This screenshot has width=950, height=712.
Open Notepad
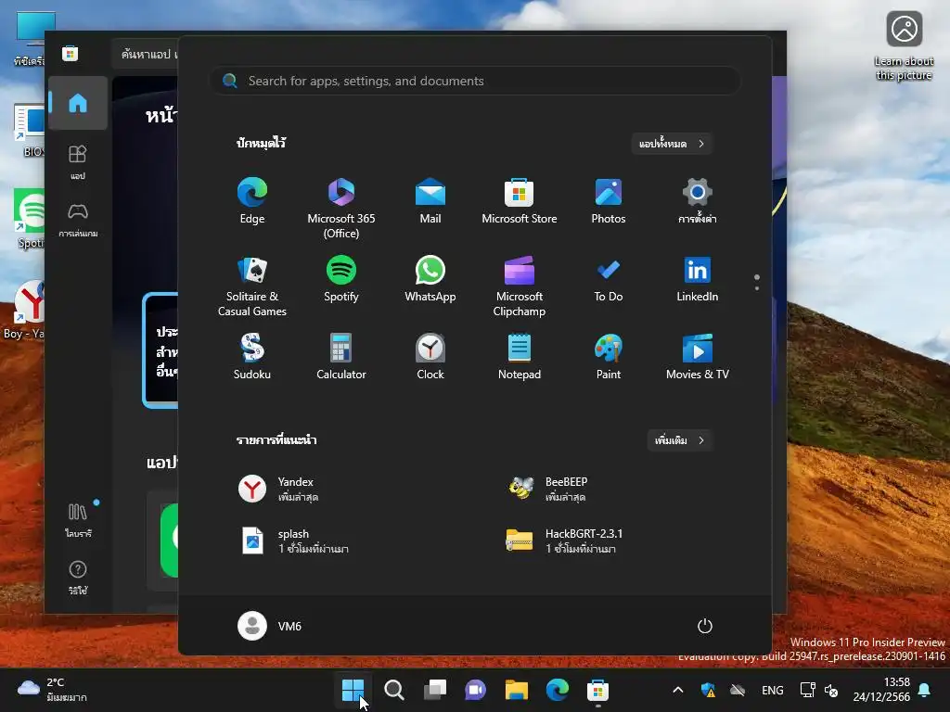pyautogui.click(x=520, y=357)
